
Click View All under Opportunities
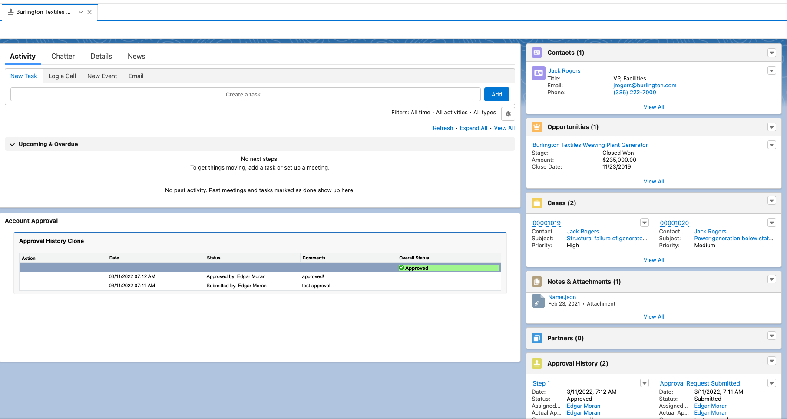click(654, 181)
